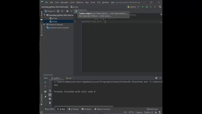Image resolution: width=202 pixels, height=114 pixels.
Task: Open the 4: Run tool window button
Action: (61, 109)
